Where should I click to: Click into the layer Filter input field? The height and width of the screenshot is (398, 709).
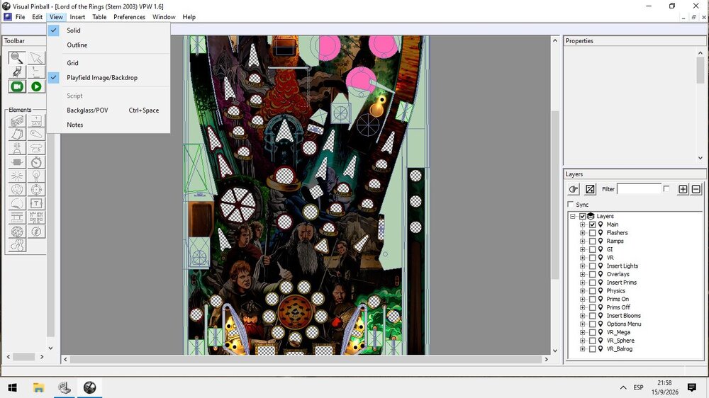click(639, 189)
